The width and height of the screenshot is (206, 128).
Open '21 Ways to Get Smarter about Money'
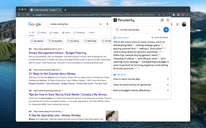coord(52,74)
